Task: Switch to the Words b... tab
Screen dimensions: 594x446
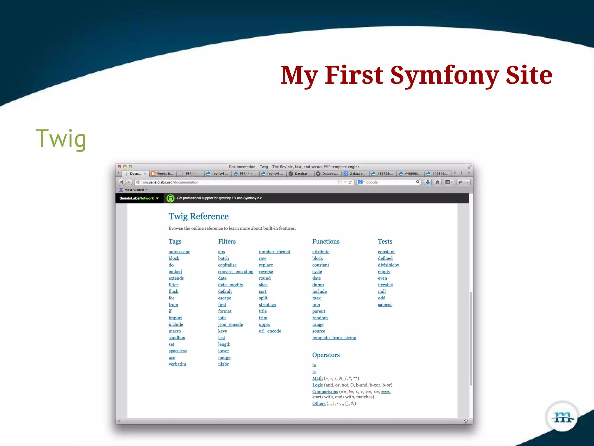Action: [x=163, y=174]
